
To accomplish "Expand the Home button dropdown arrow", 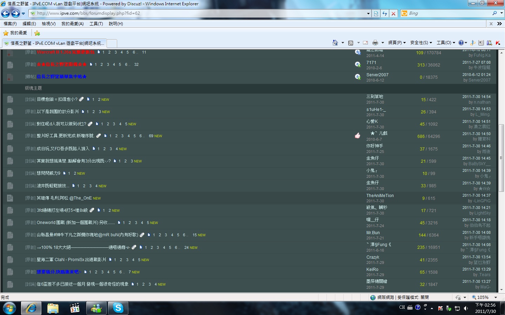I will pos(343,43).
